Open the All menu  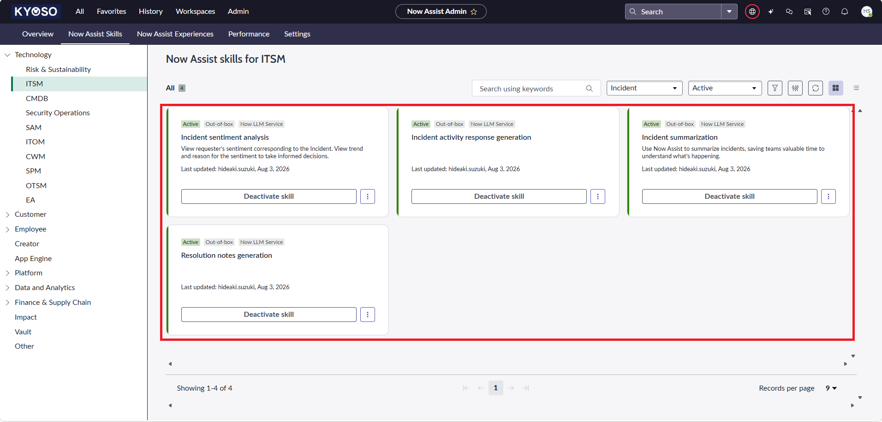point(80,12)
